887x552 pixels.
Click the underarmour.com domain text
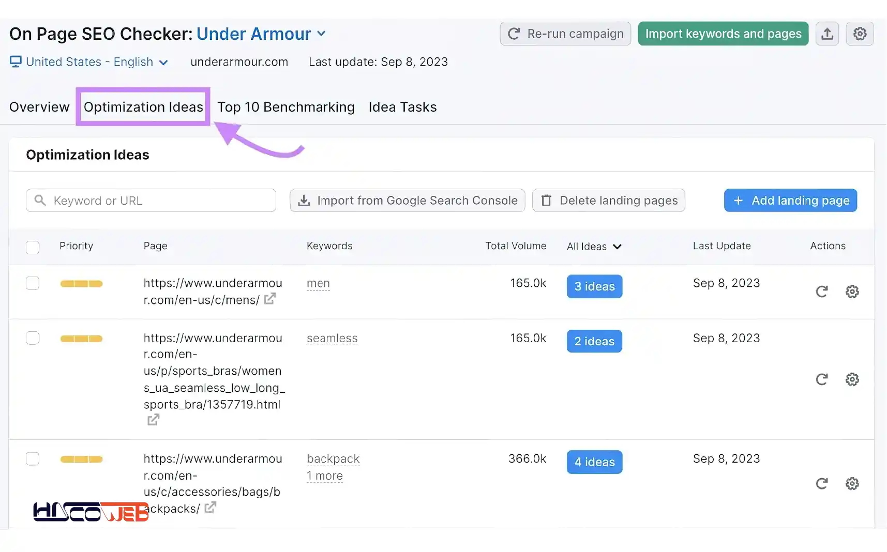[239, 62]
